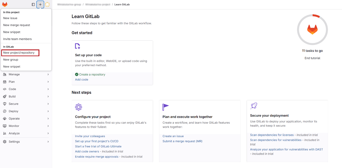Click the Create an issue link
Screen dimensions: 342x168
(173, 136)
